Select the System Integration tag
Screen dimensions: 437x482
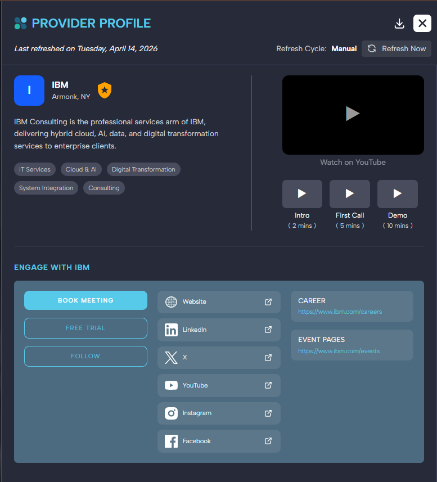(46, 188)
